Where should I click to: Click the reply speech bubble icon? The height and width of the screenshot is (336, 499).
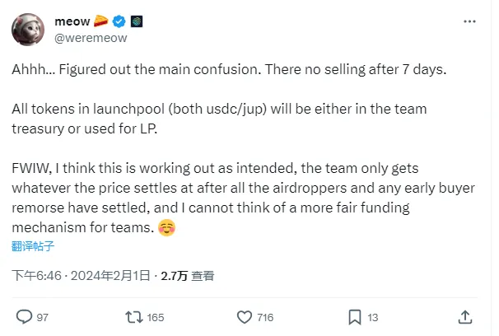(x=24, y=316)
